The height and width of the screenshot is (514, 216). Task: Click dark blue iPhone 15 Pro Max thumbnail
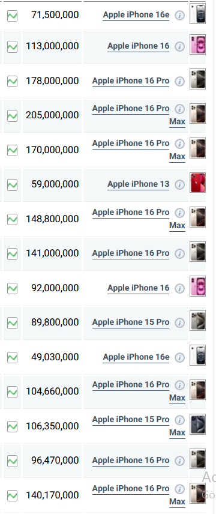coord(197,424)
